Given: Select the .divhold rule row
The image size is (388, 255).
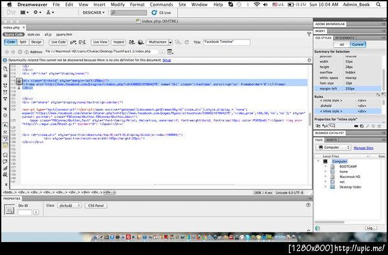Looking at the screenshot, I should (x=348, y=105).
